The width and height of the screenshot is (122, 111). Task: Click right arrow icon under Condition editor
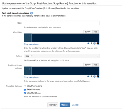pyautogui.click(x=88, y=43)
